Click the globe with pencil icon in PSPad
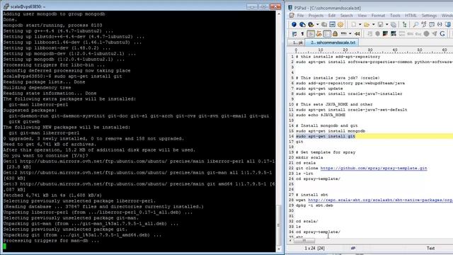 (x=311, y=25)
